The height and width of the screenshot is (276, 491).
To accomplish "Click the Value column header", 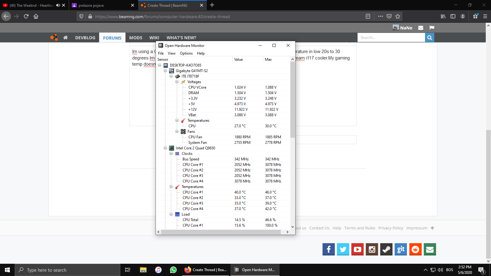I will tap(248, 59).
